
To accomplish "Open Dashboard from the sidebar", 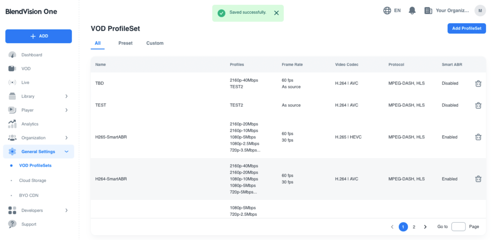I will point(32,55).
